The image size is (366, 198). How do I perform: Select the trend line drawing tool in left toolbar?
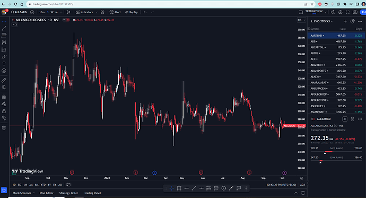click(4, 29)
